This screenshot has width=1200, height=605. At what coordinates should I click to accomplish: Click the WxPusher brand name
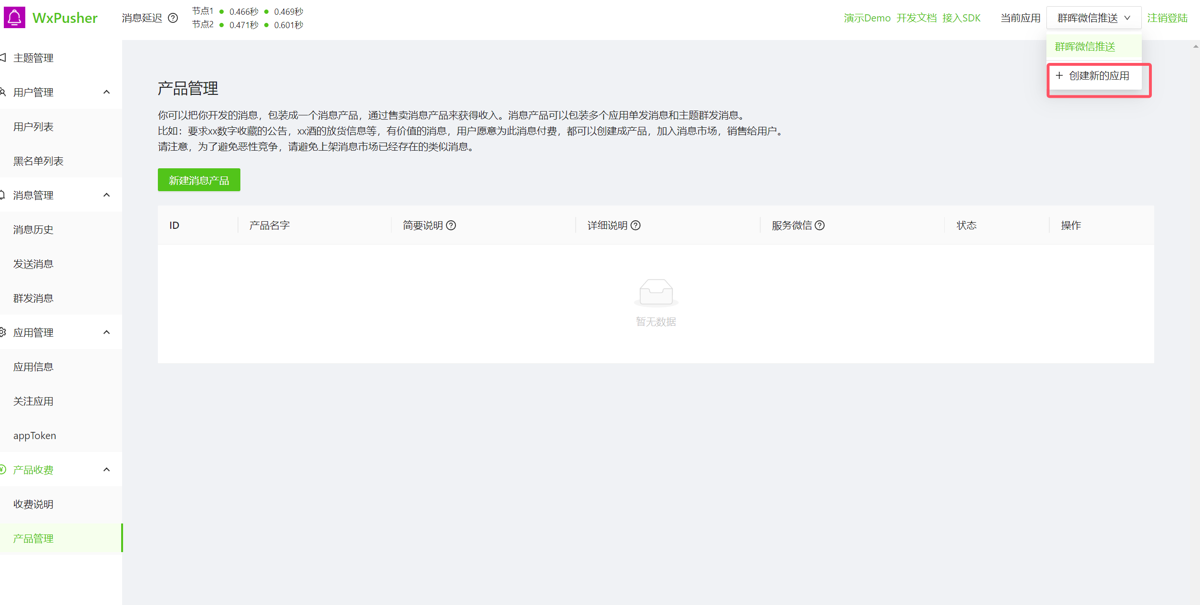click(x=65, y=18)
